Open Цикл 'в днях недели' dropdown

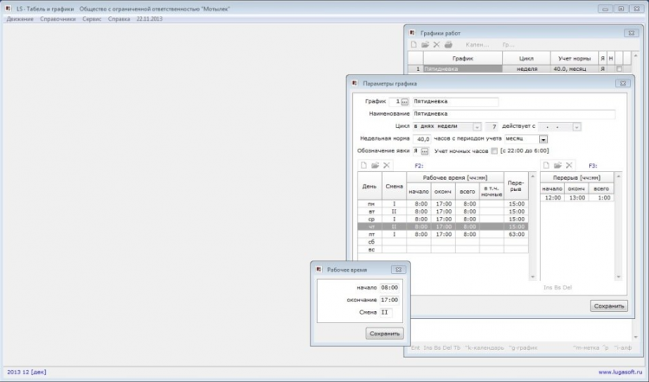tap(477, 127)
